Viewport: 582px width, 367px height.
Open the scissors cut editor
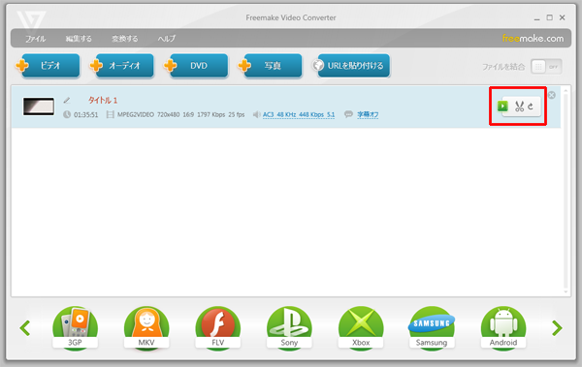[519, 107]
